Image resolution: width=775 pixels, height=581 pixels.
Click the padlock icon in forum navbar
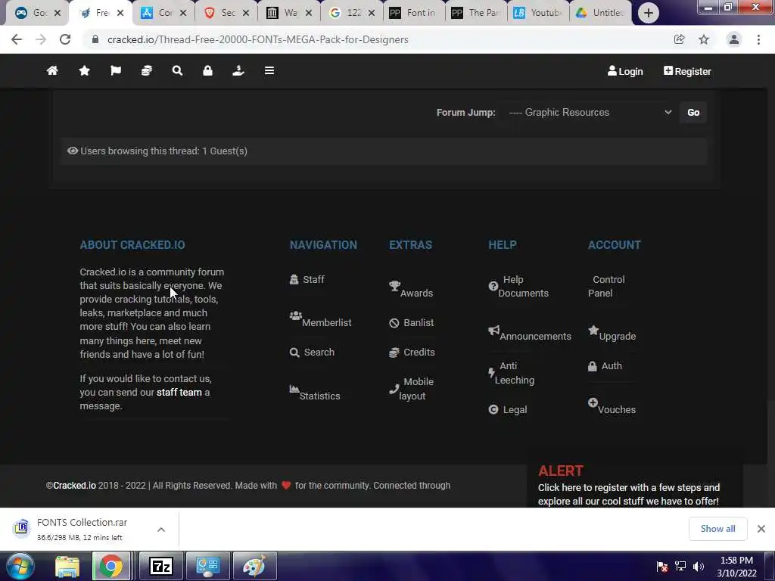[207, 70]
